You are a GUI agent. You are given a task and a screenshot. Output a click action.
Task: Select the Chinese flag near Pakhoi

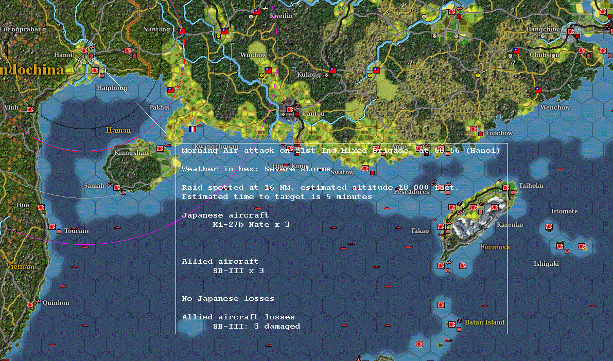(170, 90)
